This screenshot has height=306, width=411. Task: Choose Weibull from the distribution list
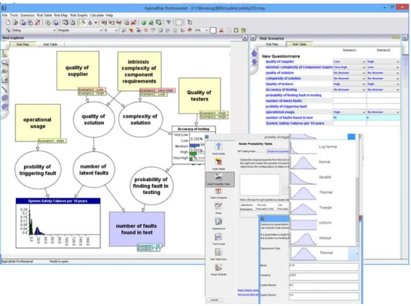pos(323,238)
